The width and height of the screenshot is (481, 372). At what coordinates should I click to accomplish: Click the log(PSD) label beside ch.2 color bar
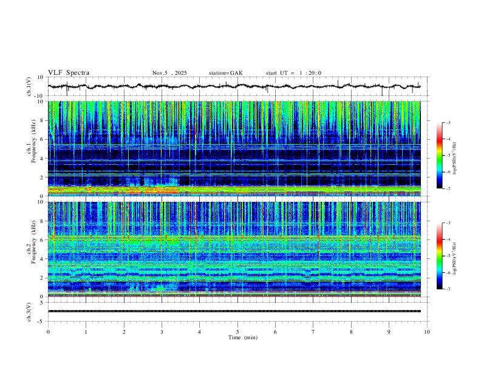(455, 259)
